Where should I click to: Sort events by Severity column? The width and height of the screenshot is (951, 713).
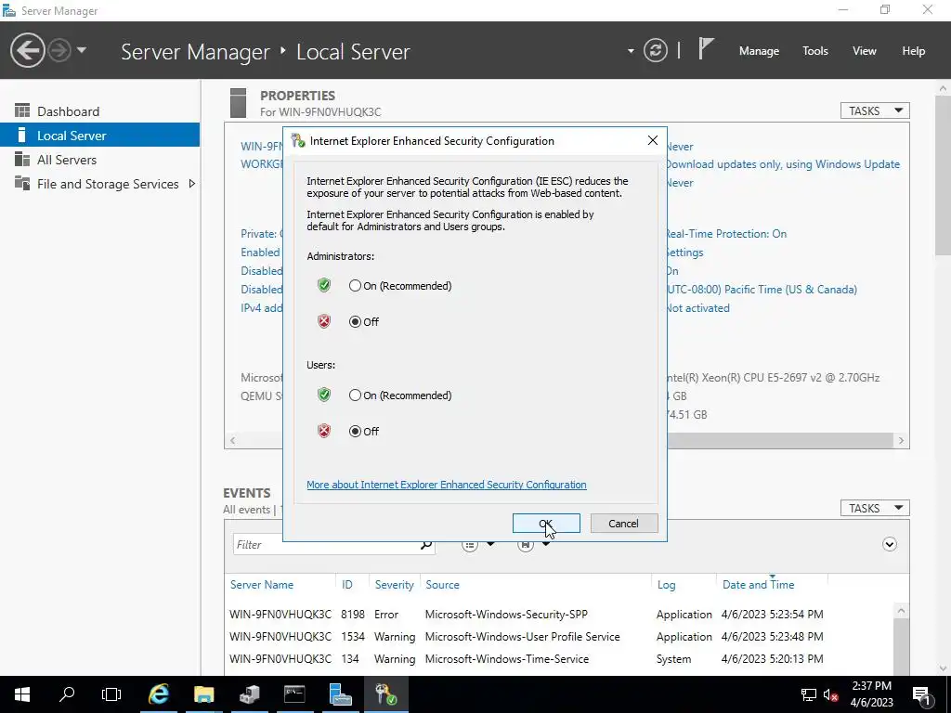tap(394, 585)
